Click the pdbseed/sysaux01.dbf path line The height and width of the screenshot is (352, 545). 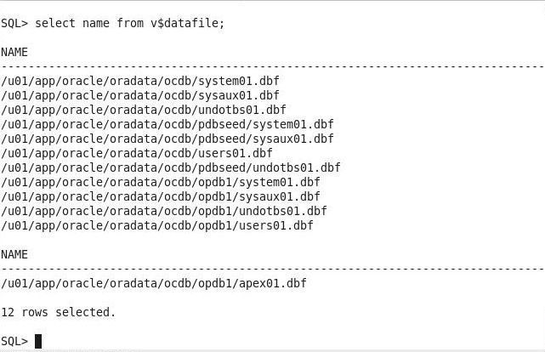(x=167, y=139)
